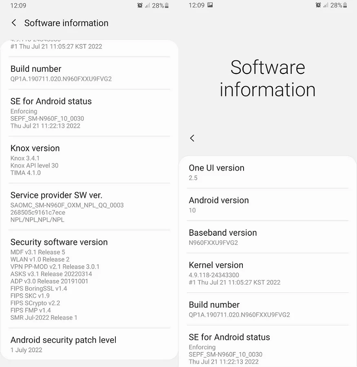Tap the picture notification icon in right status bar
The width and height of the screenshot is (357, 367).
pos(210,5)
